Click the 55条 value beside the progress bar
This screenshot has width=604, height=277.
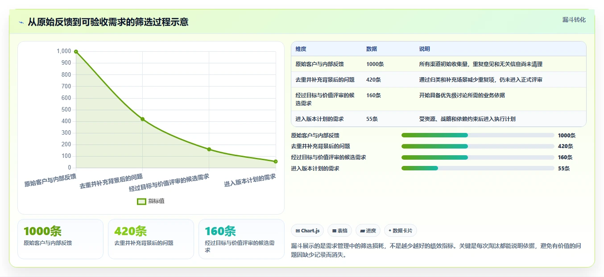564,169
